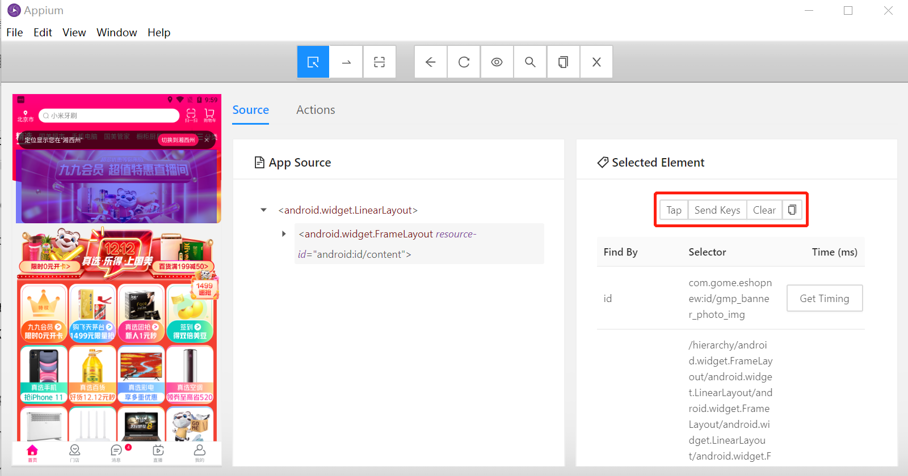Screen dimensions: 908x476
Task: Click the /hierarchy xpath selector text
Action: (x=731, y=401)
